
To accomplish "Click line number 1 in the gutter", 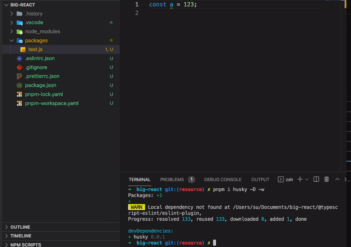I will point(137,4).
